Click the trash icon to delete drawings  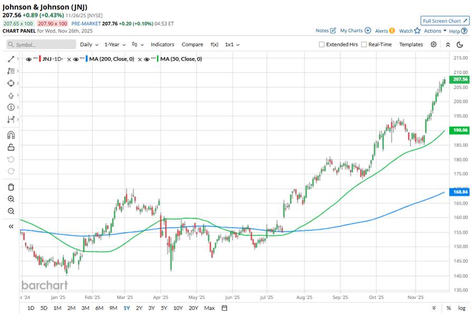[x=11, y=187]
